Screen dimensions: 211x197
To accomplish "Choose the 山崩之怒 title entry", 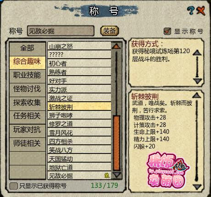I will coord(79,46).
